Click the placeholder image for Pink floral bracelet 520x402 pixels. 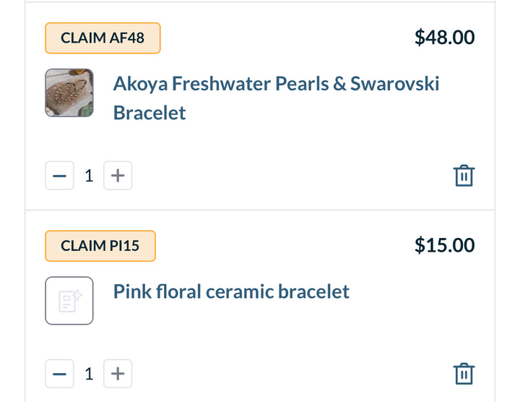pos(69,301)
